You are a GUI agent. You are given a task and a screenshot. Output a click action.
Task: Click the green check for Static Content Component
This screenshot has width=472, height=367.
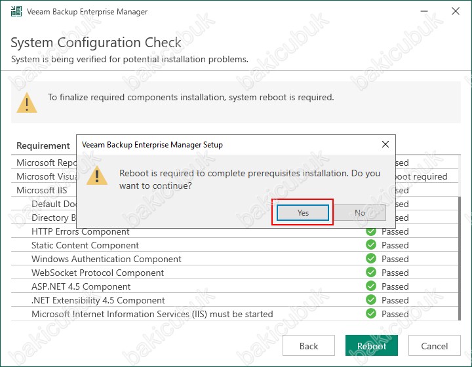point(371,245)
